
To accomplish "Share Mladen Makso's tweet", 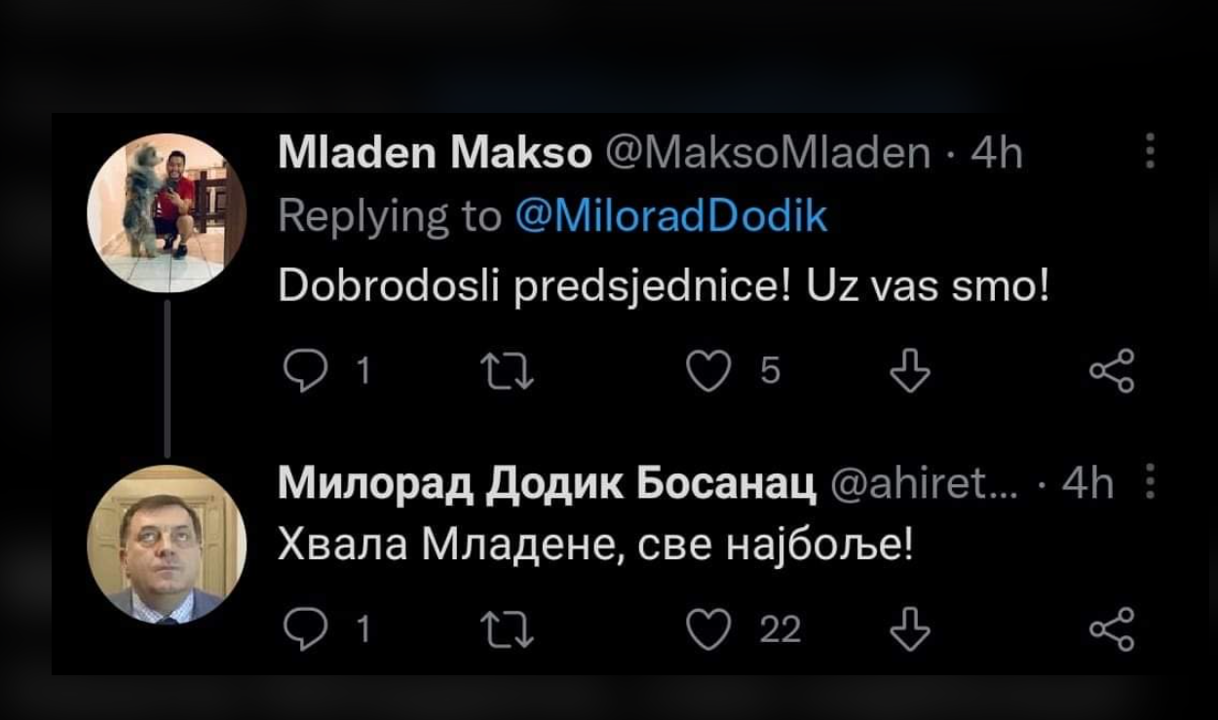I will pyautogui.click(x=1112, y=371).
